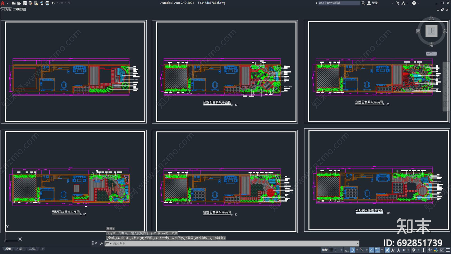Create a new drawing from Quick Access toolbar

(13, 3)
